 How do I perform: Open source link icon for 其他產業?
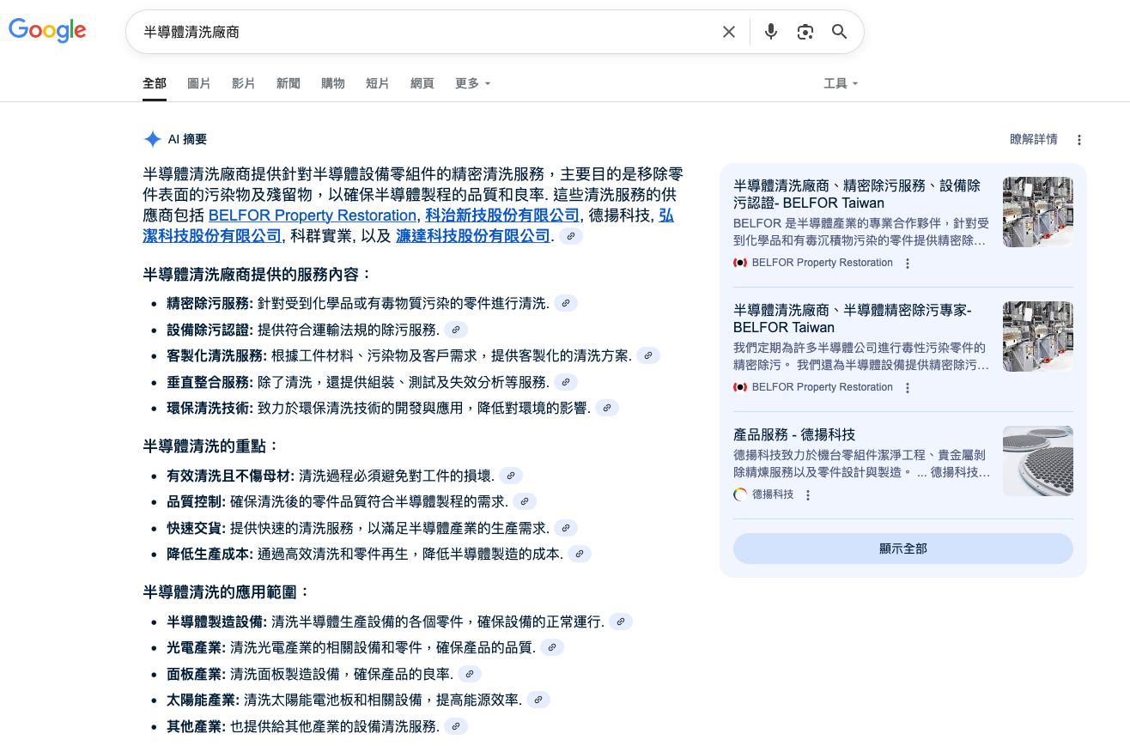pos(456,726)
